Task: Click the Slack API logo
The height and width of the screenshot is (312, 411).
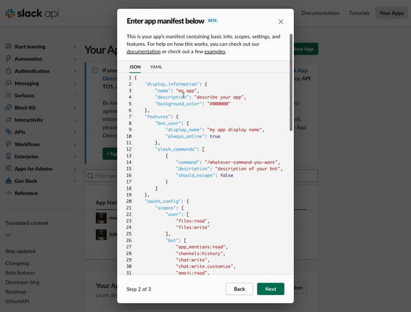Action: (29, 14)
